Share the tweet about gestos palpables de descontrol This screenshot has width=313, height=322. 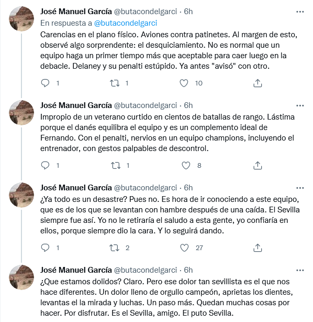(258, 165)
